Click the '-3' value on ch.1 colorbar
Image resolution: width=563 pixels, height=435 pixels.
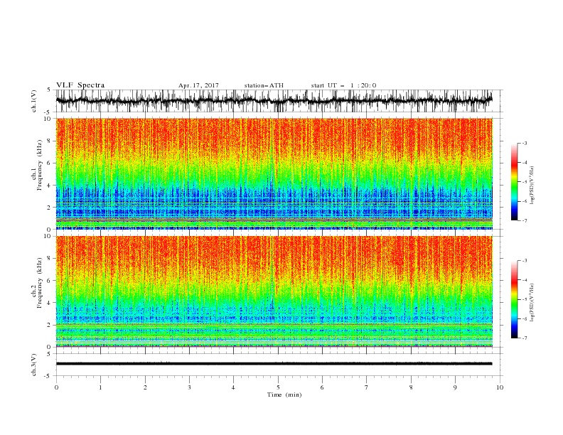[525, 143]
